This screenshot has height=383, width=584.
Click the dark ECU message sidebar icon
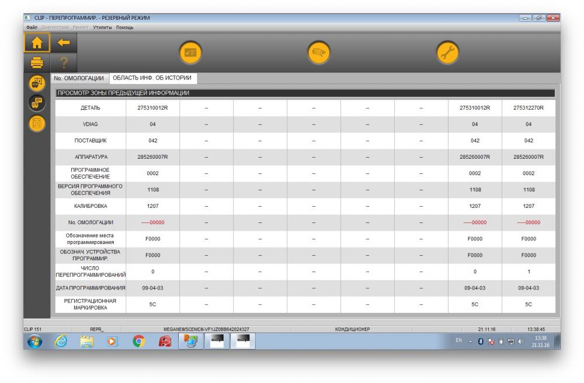coord(37,103)
